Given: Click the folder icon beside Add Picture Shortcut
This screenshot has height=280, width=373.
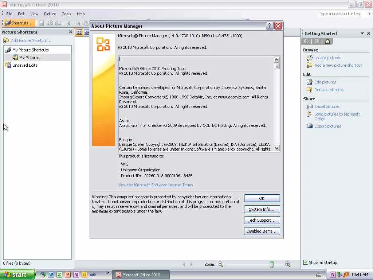Looking at the screenshot, I should (x=6, y=40).
